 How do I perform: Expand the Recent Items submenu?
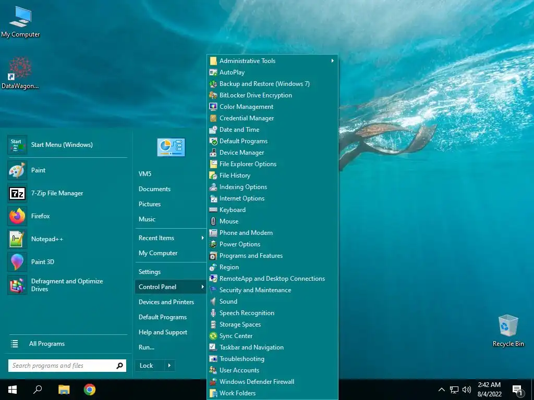point(171,238)
